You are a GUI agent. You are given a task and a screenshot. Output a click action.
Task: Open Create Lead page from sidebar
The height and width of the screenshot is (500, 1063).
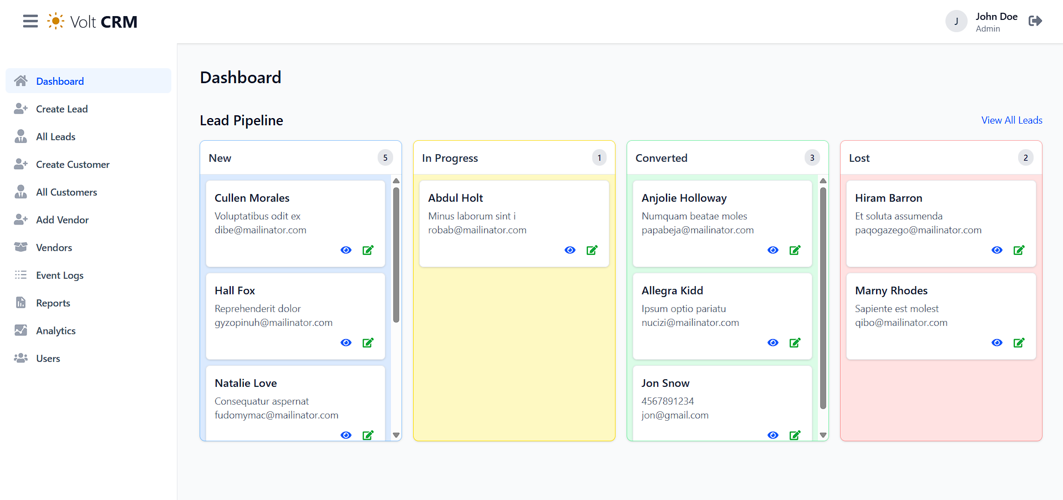coord(62,109)
